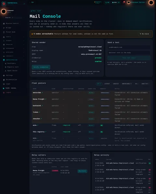Click the large avatar at top right
Viewport: 156px width, 194px height.
tap(151, 3)
